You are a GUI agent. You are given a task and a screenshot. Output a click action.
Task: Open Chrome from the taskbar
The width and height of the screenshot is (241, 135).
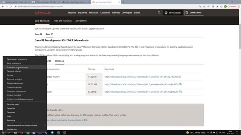[59, 132]
